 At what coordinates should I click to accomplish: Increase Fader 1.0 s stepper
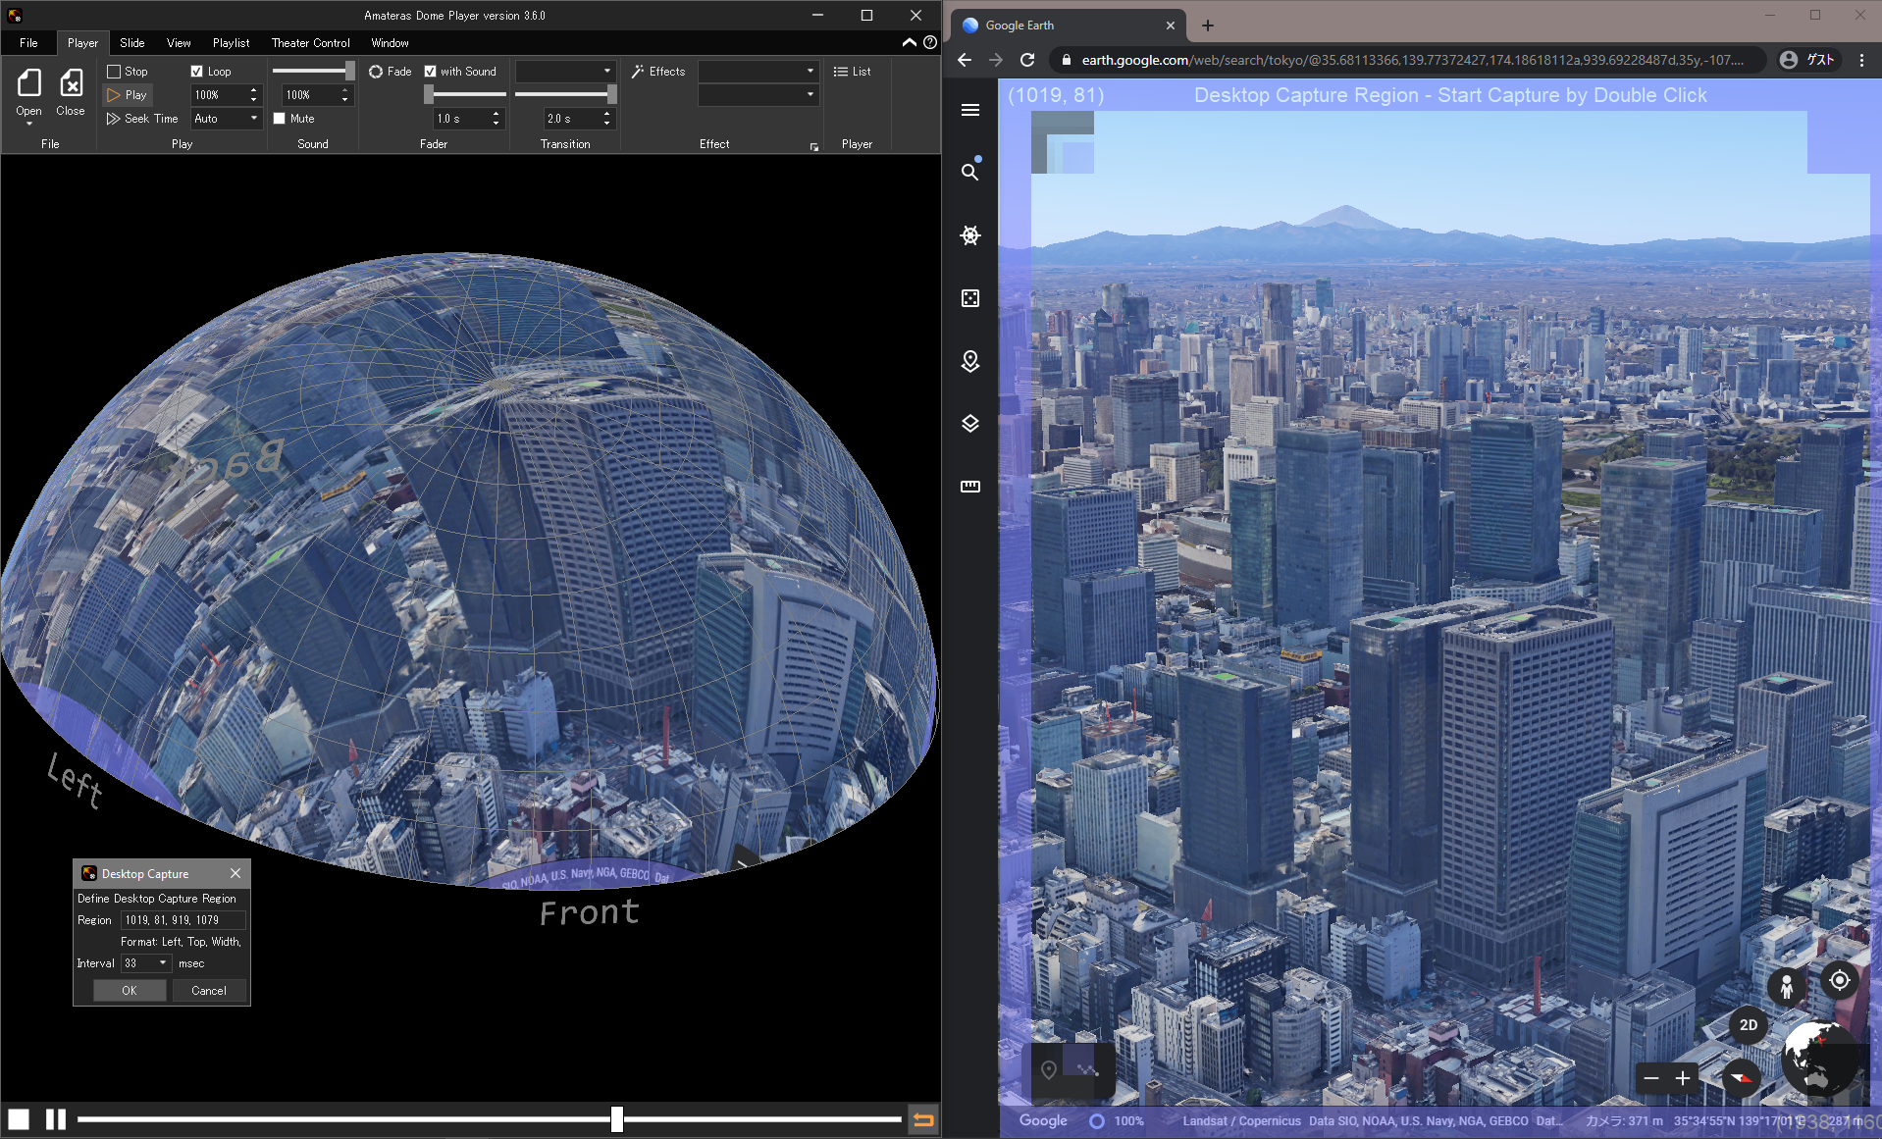[496, 114]
